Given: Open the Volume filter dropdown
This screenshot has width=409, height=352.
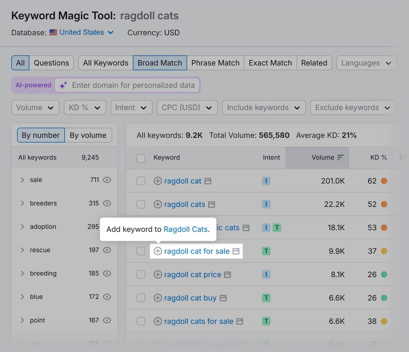Looking at the screenshot, I should point(35,108).
